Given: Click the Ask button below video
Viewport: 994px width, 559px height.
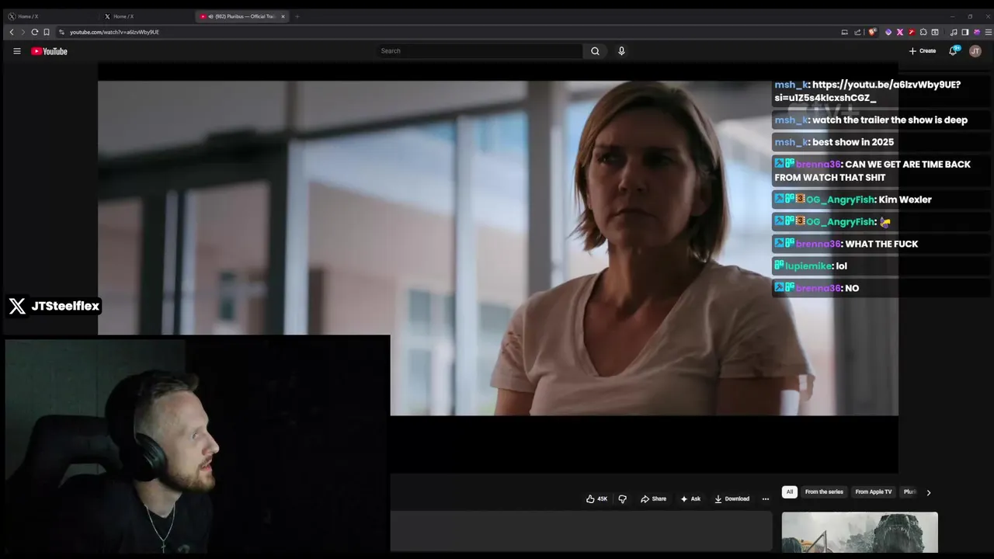Looking at the screenshot, I should click(x=690, y=498).
